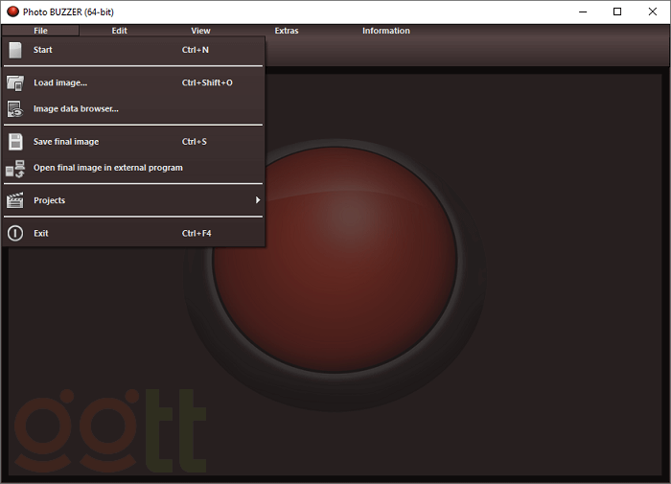Click the Load image icon
The width and height of the screenshot is (671, 484).
click(x=15, y=82)
